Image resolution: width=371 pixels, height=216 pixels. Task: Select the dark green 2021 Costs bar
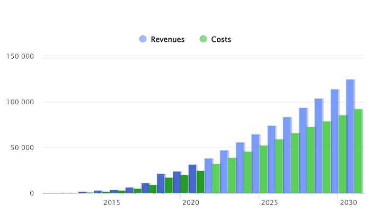point(200,182)
